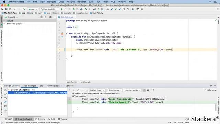This screenshot has width=220, height=124.
Task: Start debugging with the green bug icon
Action: click(x=73, y=9)
